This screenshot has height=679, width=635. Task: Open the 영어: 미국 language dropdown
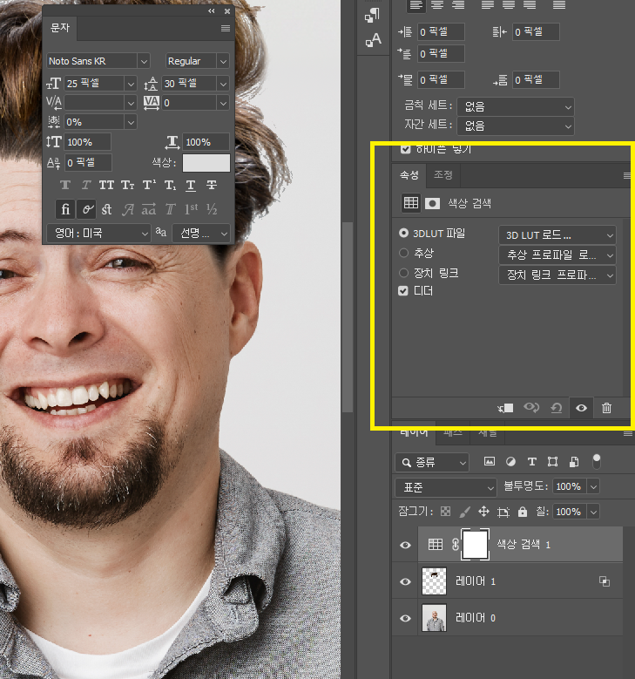98,234
